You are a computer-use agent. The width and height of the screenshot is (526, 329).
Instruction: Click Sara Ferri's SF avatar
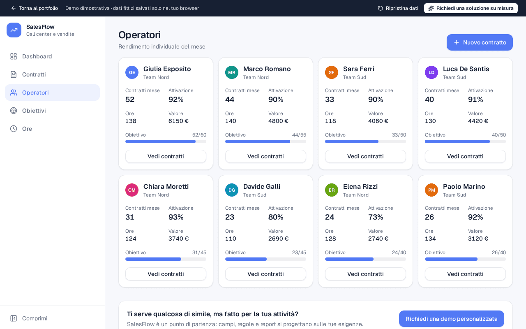pos(332,72)
